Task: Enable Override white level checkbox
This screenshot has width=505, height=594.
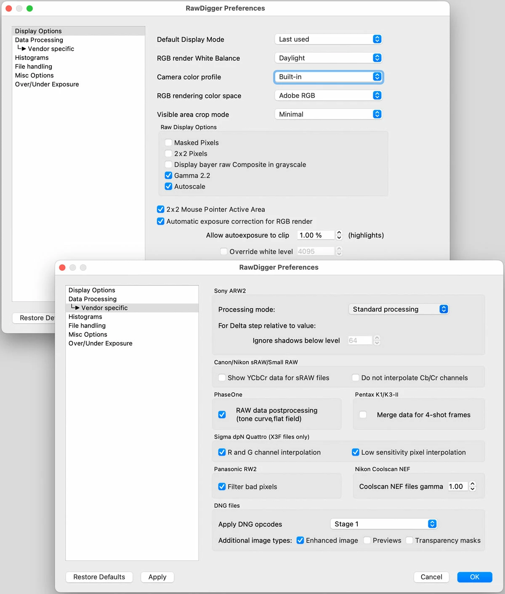Action: 224,251
